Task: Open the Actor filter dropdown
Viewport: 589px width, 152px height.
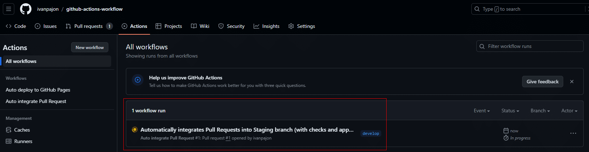Action: click(x=569, y=111)
